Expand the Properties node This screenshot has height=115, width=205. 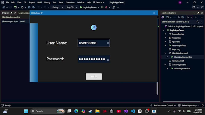pos(165,38)
